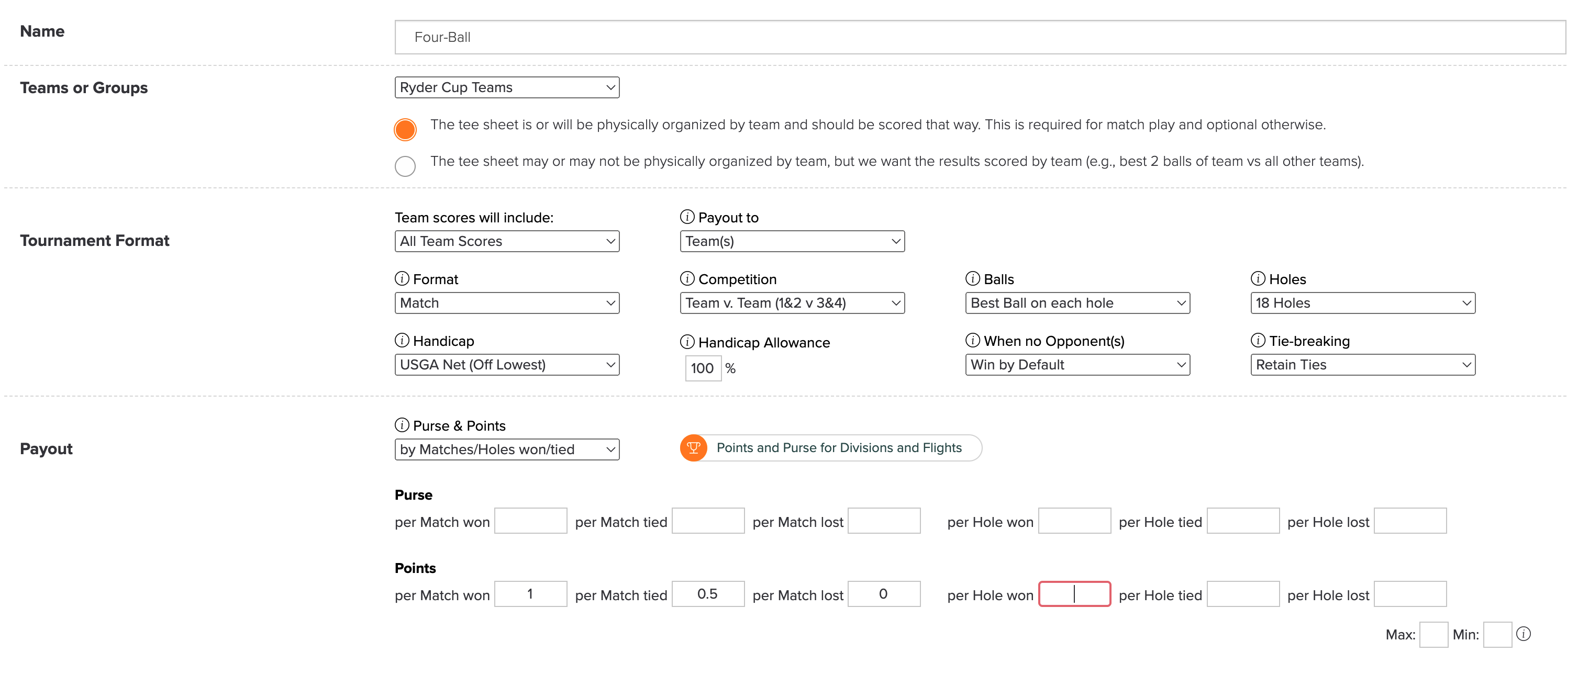Click the Balls info icon
The height and width of the screenshot is (675, 1578).
[x=972, y=278]
